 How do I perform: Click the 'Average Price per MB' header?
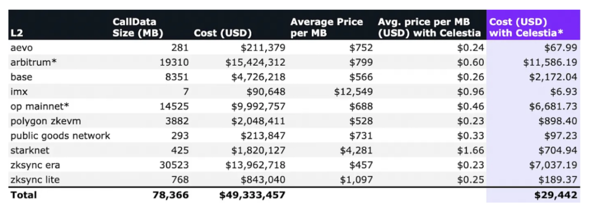[326, 27]
